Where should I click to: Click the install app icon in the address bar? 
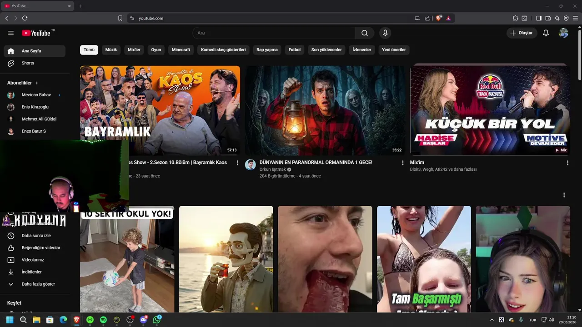(x=417, y=18)
